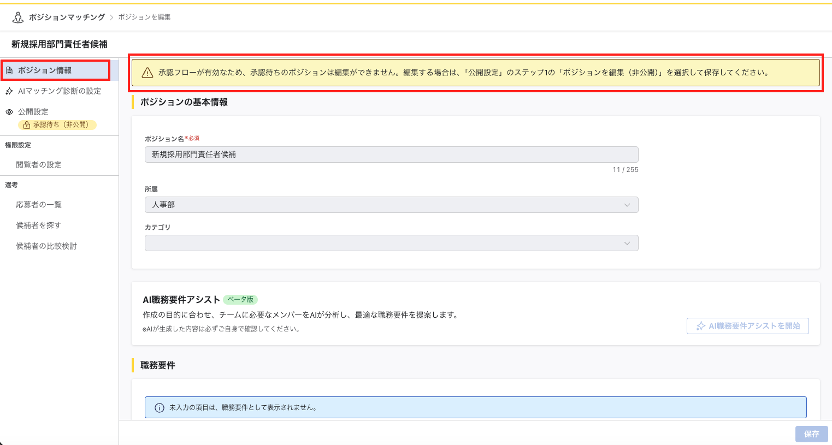Click the 未入力の項目は notice text
832x445 pixels.
coord(243,408)
